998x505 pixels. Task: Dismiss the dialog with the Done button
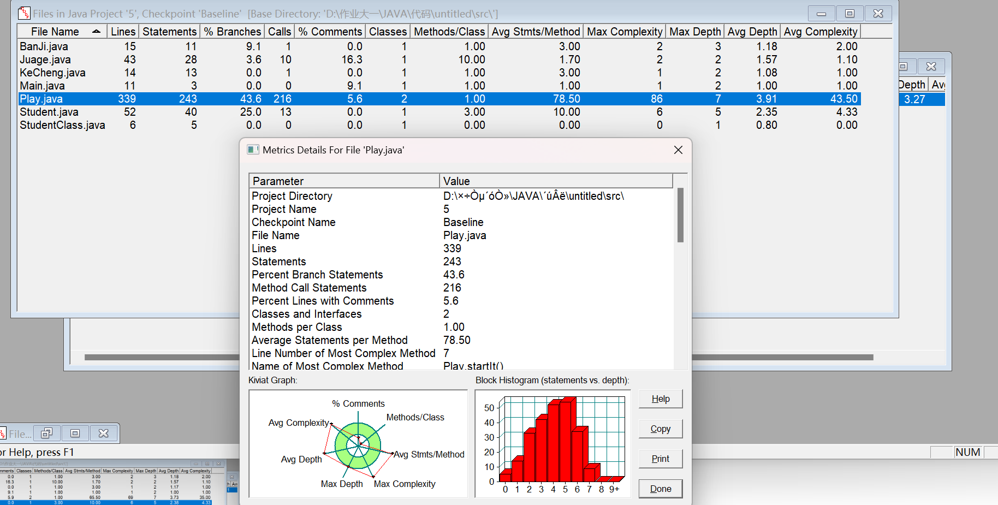pyautogui.click(x=660, y=489)
